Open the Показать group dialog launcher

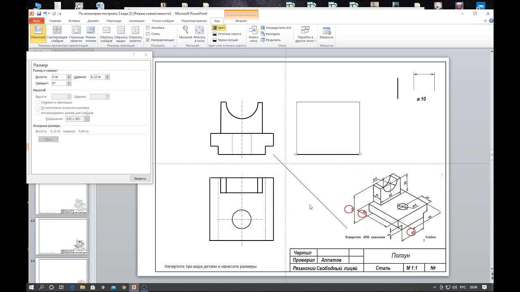pos(175,46)
